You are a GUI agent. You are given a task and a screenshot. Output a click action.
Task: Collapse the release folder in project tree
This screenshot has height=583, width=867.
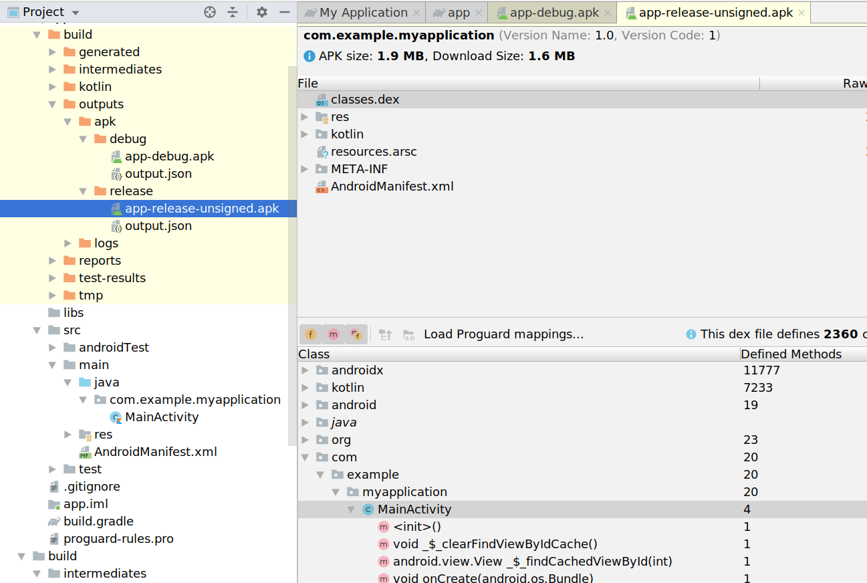pos(83,191)
